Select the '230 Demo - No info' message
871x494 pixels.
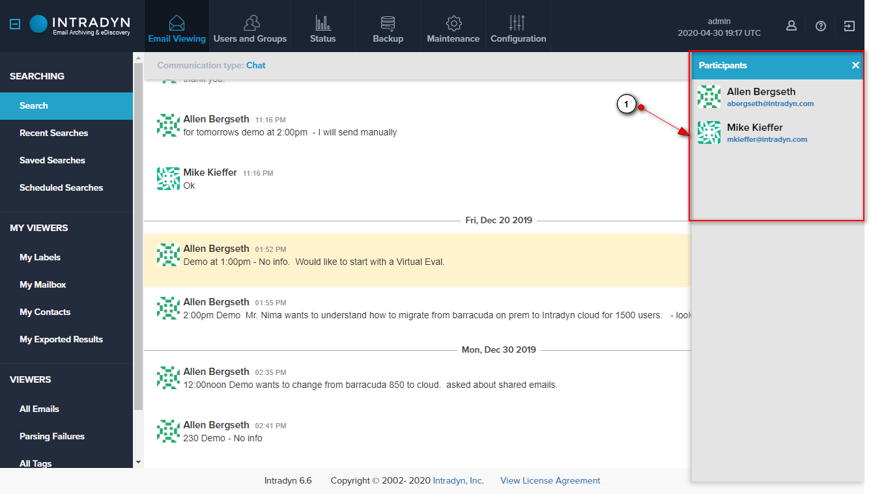417,437
